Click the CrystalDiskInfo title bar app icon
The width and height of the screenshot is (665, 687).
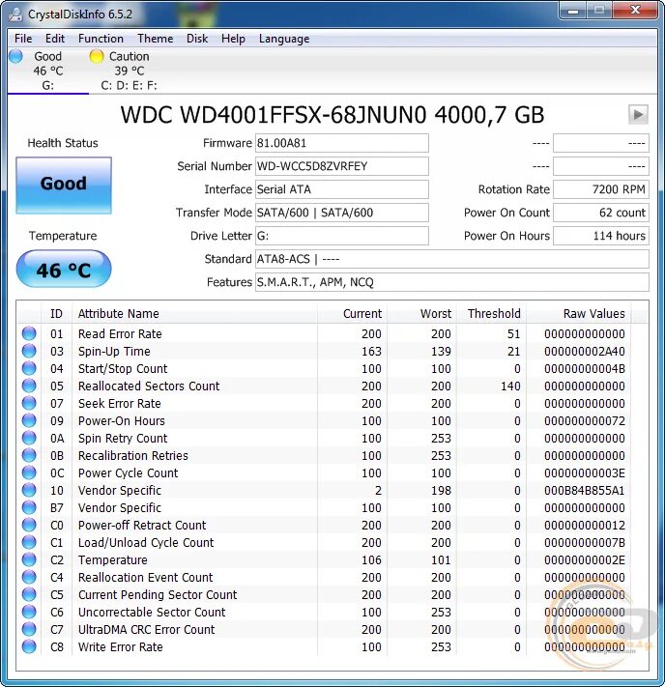15,14
